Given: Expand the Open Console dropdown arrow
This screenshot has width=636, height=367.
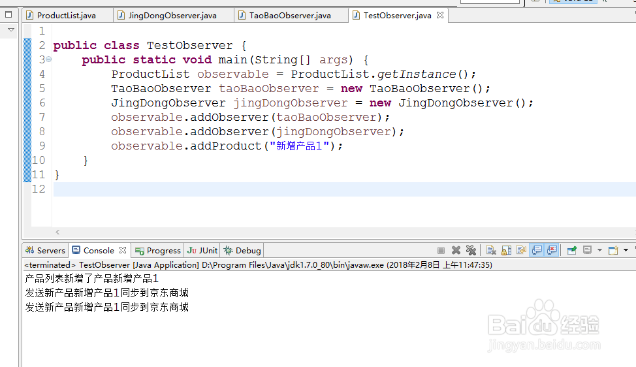Looking at the screenshot, I should click(x=626, y=250).
